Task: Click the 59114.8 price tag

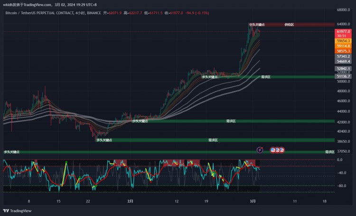Action: [343, 46]
